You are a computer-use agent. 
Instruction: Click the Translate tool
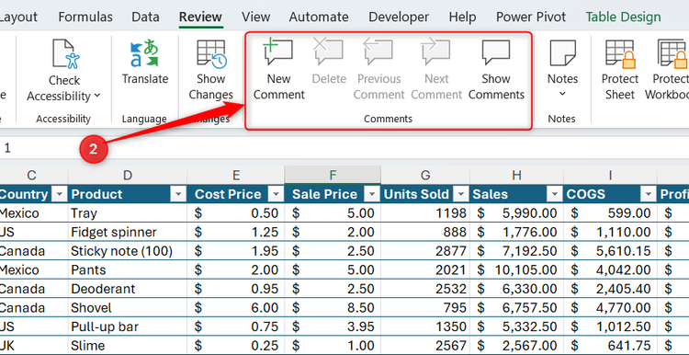click(145, 62)
